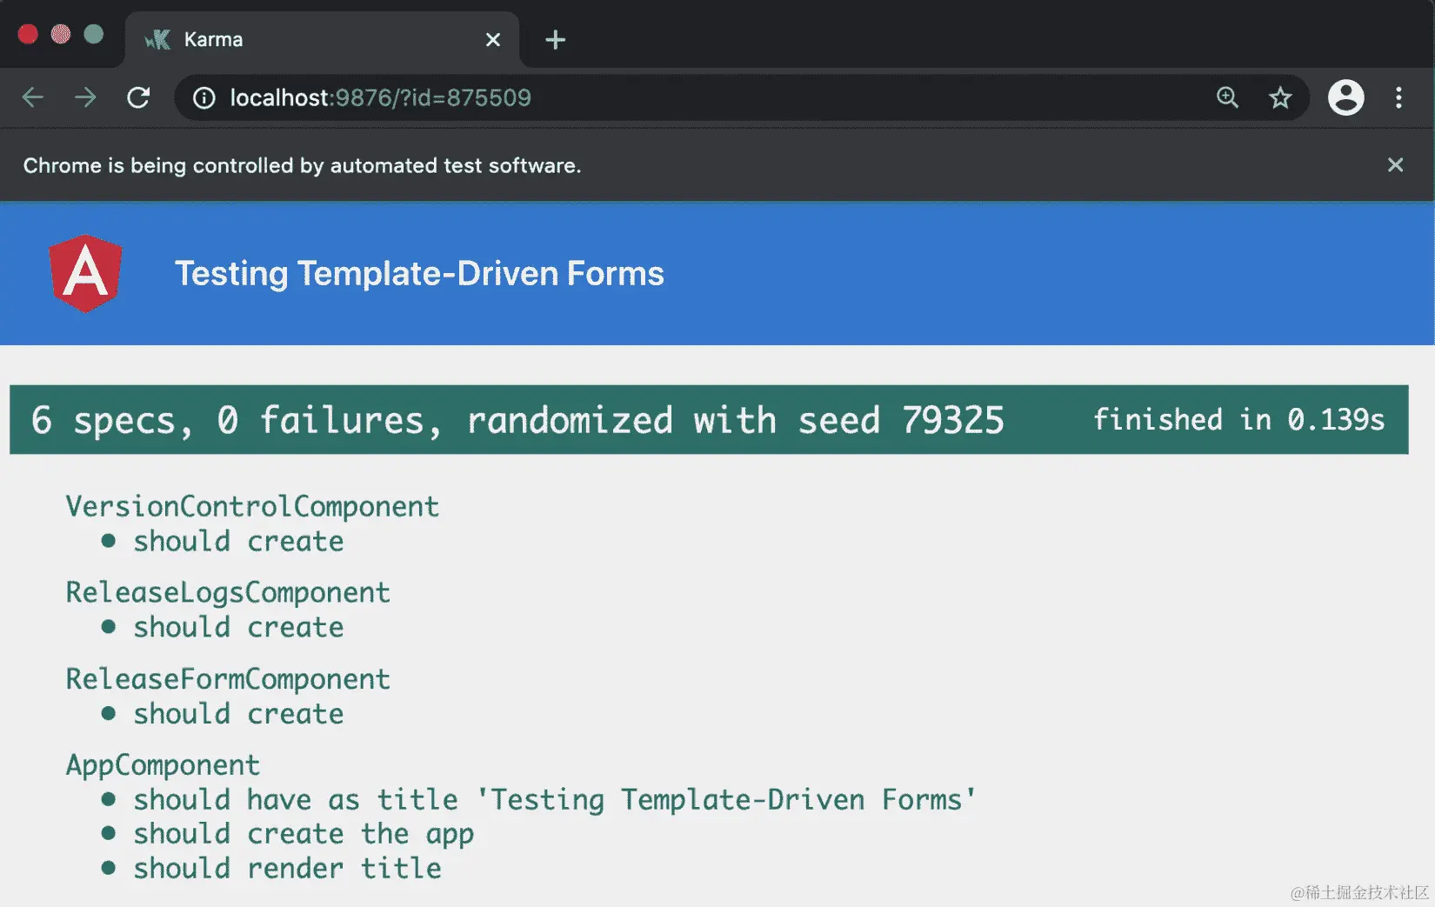Dismiss the automated test software notice
This screenshot has width=1435, height=907.
coord(1395,164)
